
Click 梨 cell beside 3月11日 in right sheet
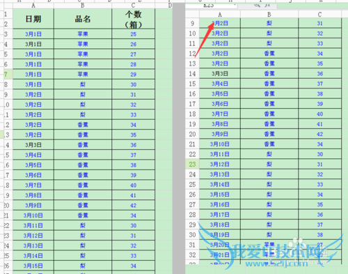[x=269, y=154]
